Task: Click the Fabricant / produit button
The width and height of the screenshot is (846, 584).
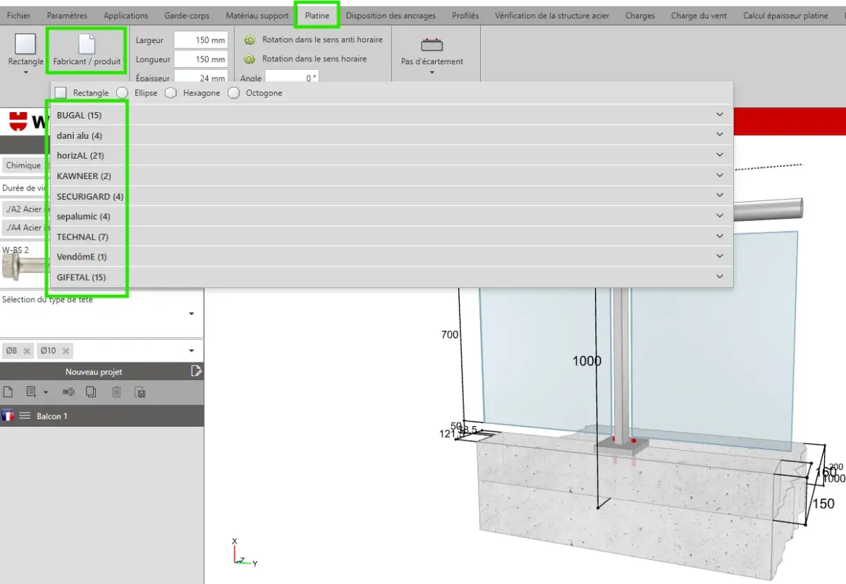Action: 87,49
